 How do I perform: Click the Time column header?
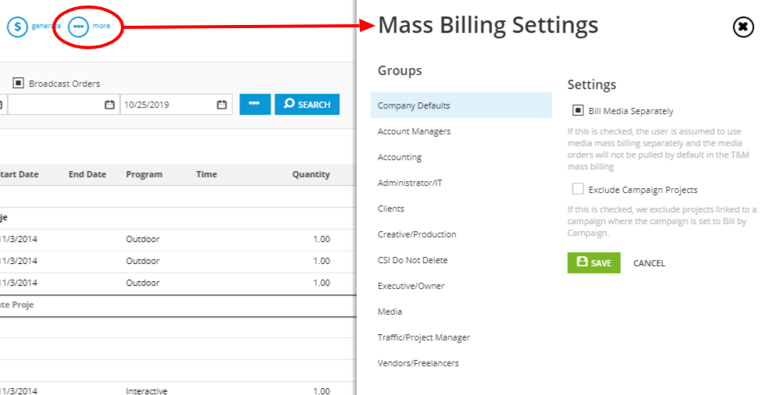(207, 174)
